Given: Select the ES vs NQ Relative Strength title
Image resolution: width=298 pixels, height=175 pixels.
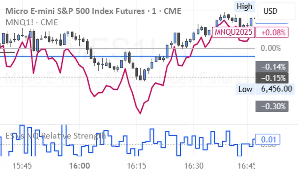Looking at the screenshot, I should (56, 136).
